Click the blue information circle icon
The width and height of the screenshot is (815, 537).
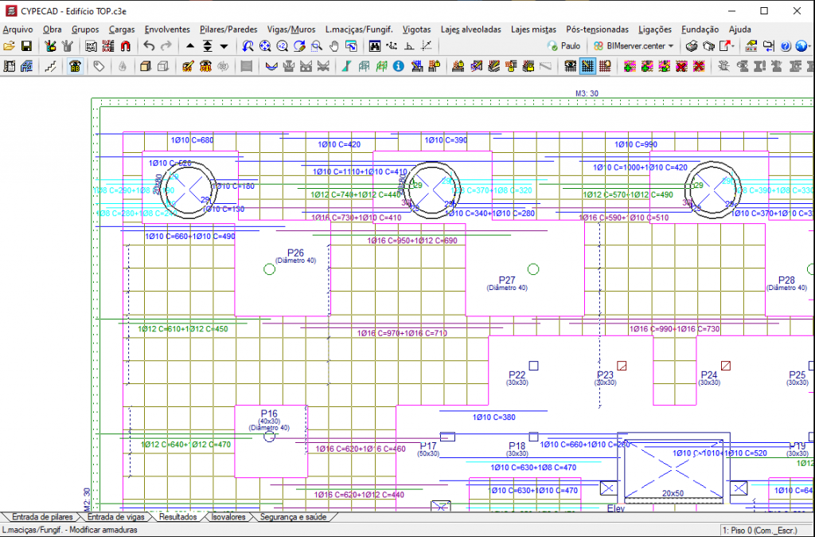point(399,66)
